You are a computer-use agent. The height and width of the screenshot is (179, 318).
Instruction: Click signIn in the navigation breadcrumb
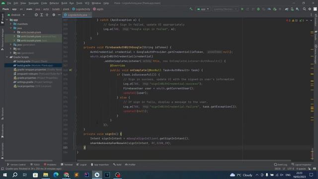click(98, 9)
